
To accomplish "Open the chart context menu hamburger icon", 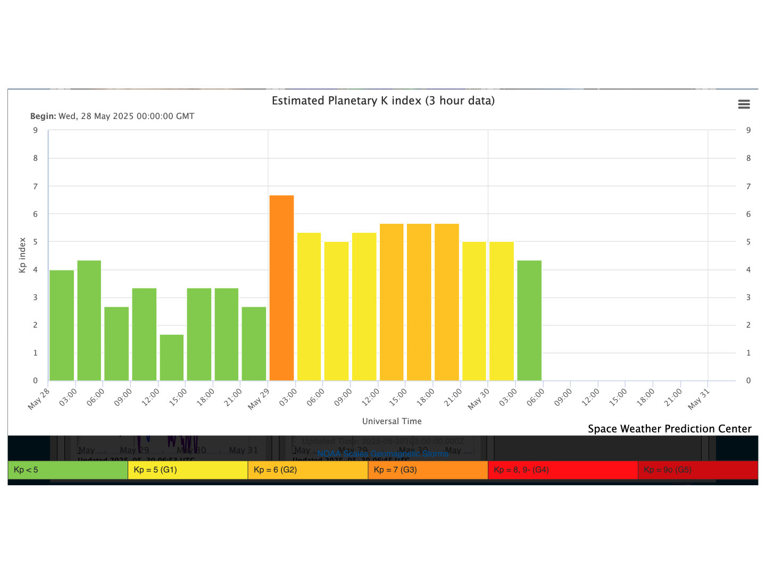I will tap(744, 105).
